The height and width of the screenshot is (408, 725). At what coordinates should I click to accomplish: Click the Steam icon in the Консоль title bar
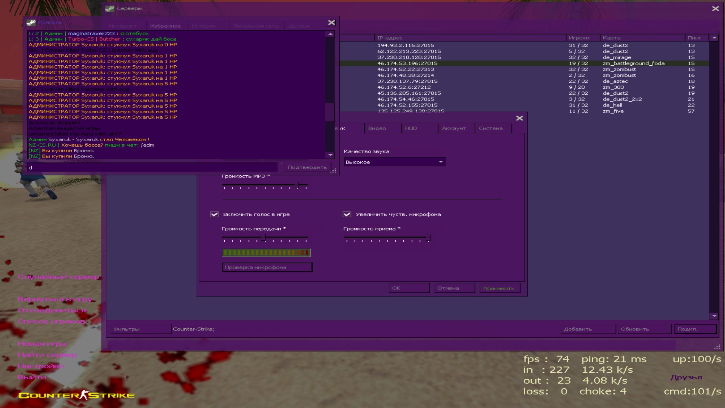[x=31, y=23]
